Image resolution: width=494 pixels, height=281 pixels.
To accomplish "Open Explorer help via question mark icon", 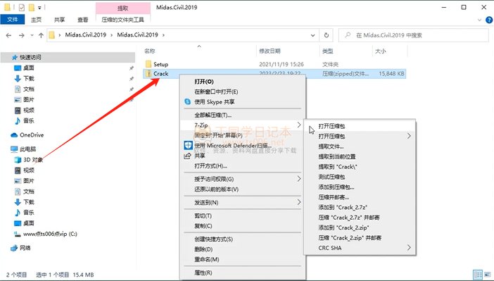I will tap(489, 20).
